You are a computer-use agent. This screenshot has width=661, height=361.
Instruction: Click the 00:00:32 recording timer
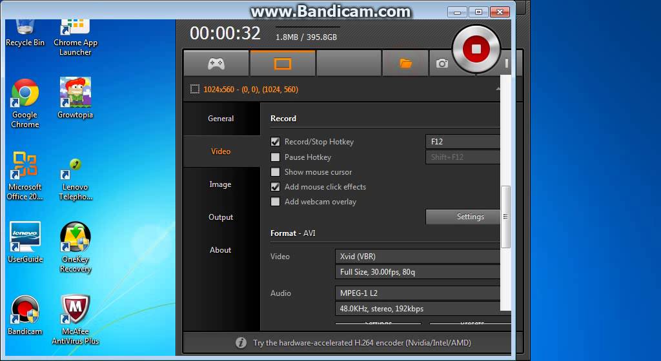pos(225,34)
